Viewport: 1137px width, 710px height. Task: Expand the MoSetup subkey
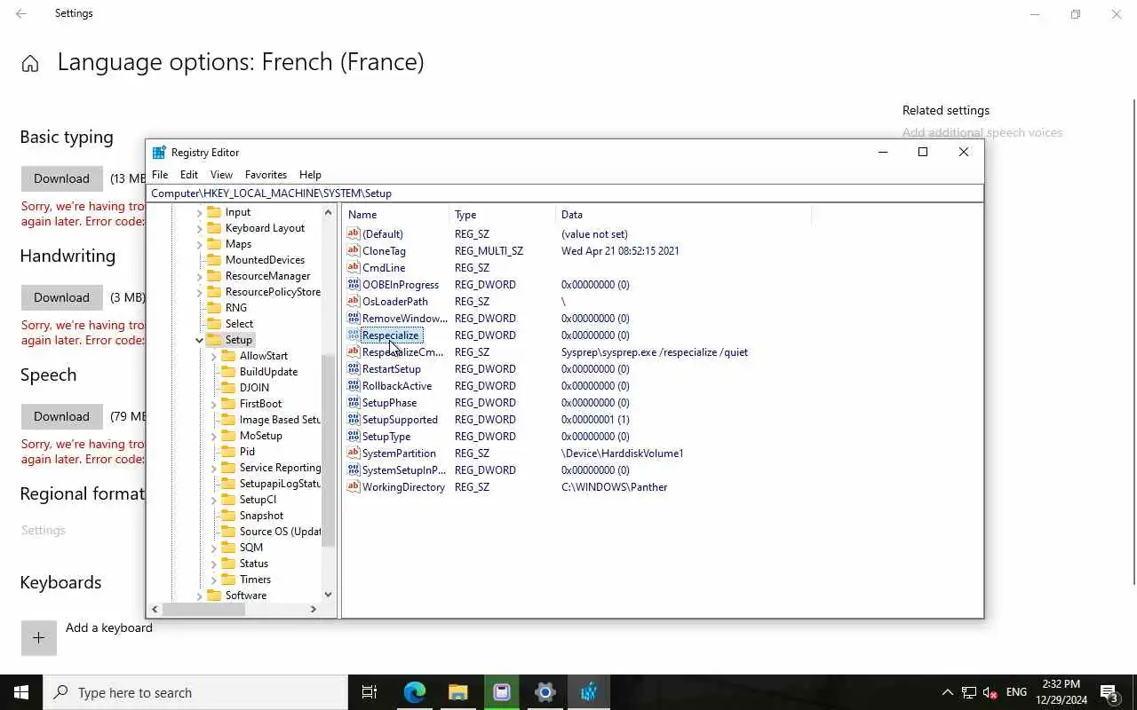[x=213, y=437]
